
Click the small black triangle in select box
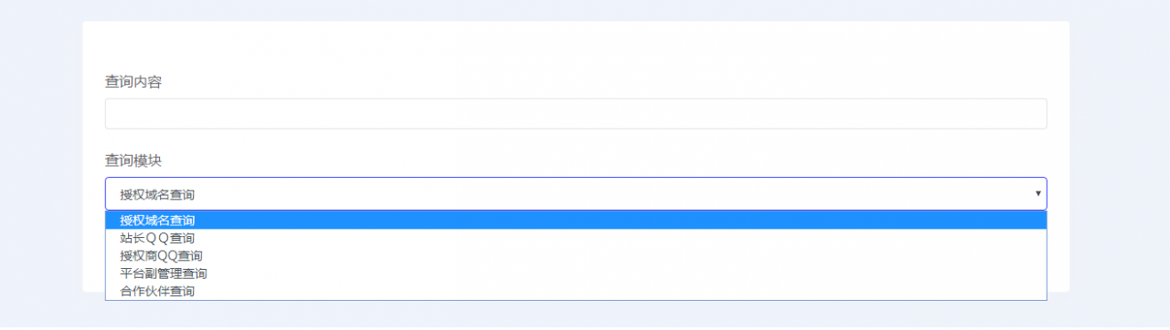(1037, 194)
